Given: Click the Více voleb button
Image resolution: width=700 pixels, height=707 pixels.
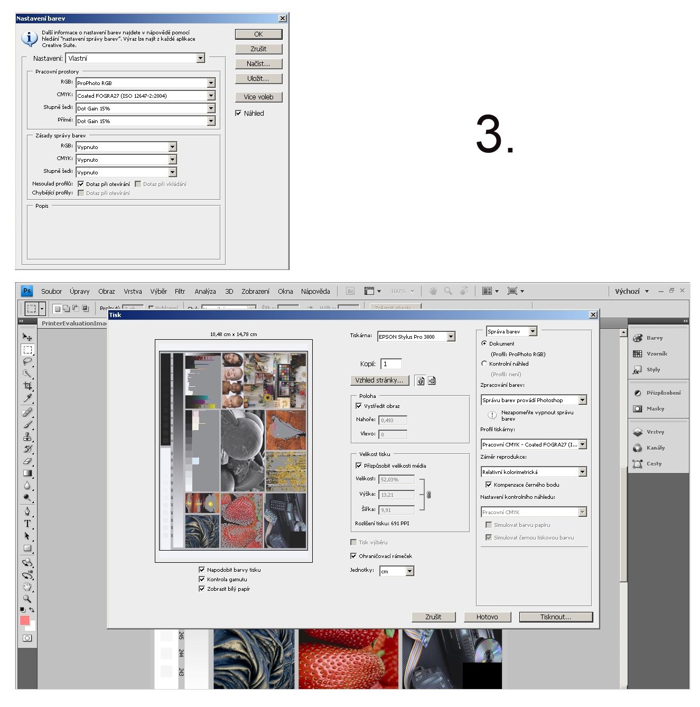Looking at the screenshot, I should point(258,97).
